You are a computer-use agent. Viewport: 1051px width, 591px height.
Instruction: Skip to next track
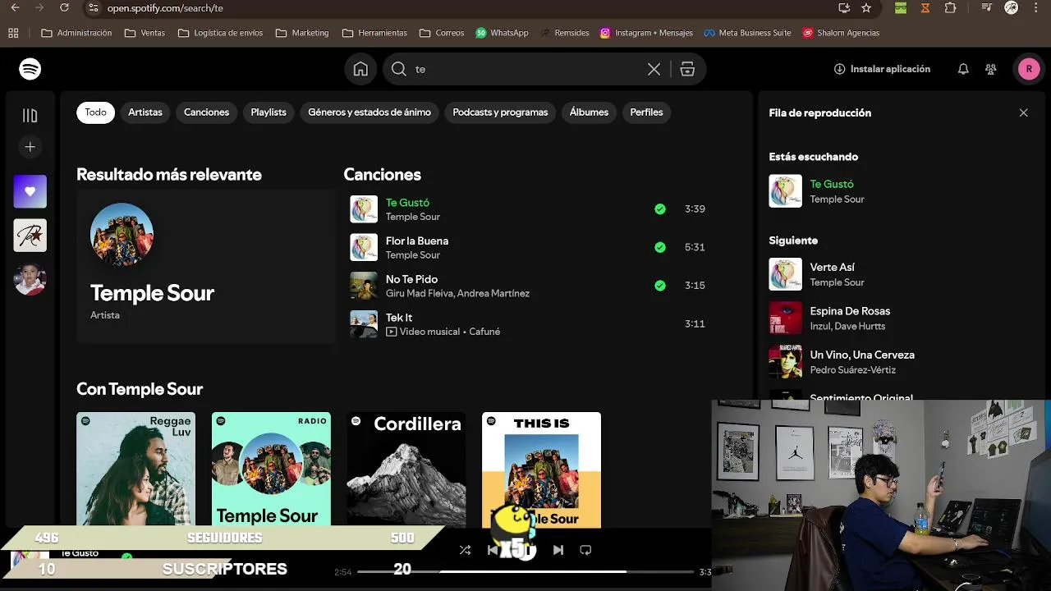(x=558, y=550)
